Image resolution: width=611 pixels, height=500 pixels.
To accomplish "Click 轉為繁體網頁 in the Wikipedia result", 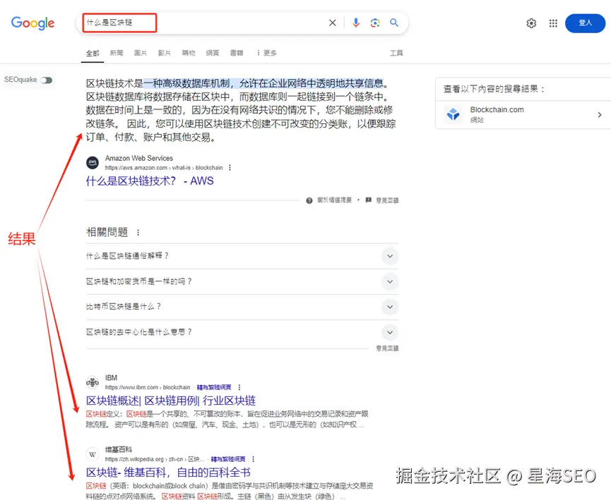I will pyautogui.click(x=228, y=459).
